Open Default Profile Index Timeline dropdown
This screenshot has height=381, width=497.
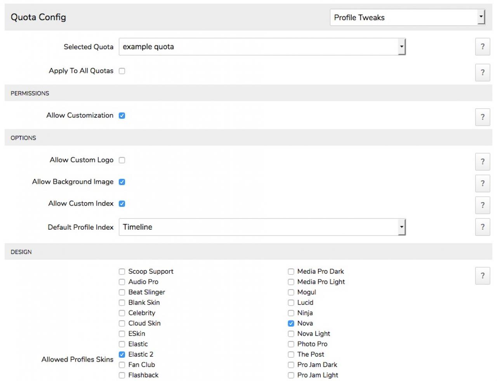tap(262, 227)
